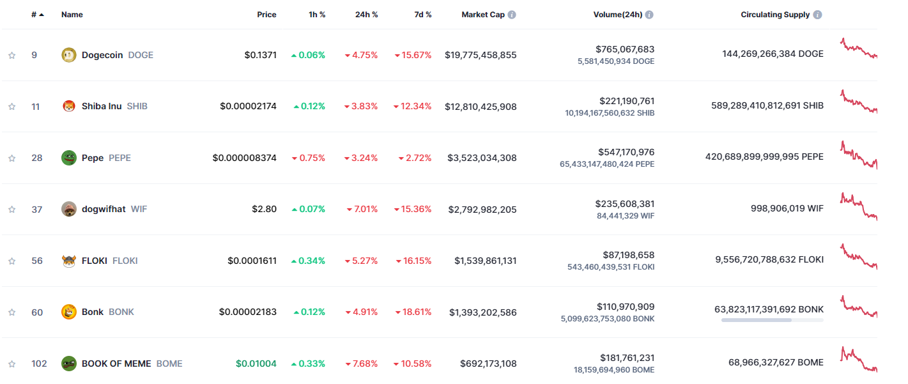Click the Volume(24h) info icon
The image size is (908, 384).
[649, 15]
